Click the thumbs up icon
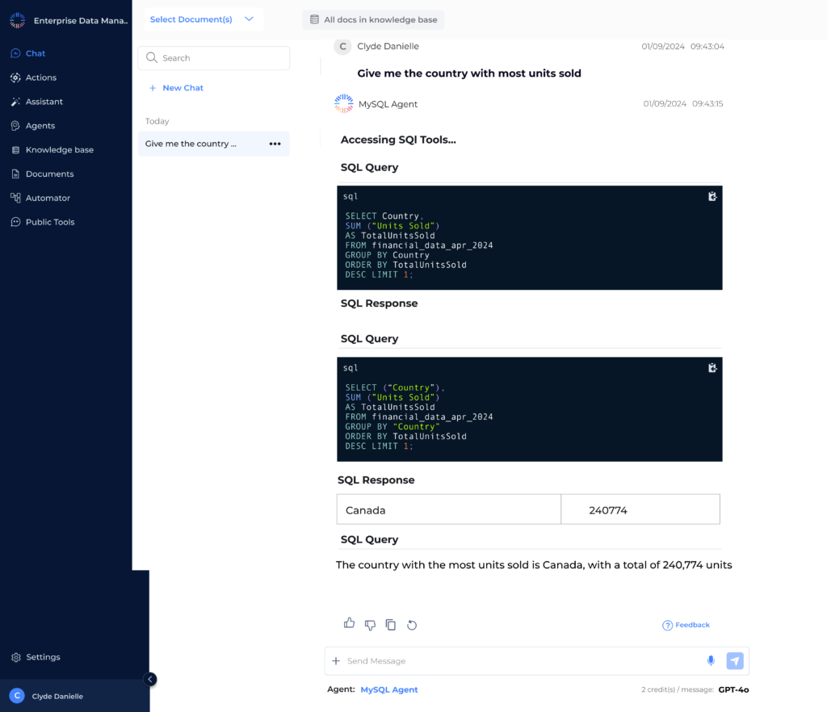This screenshot has height=712, width=827. click(349, 623)
